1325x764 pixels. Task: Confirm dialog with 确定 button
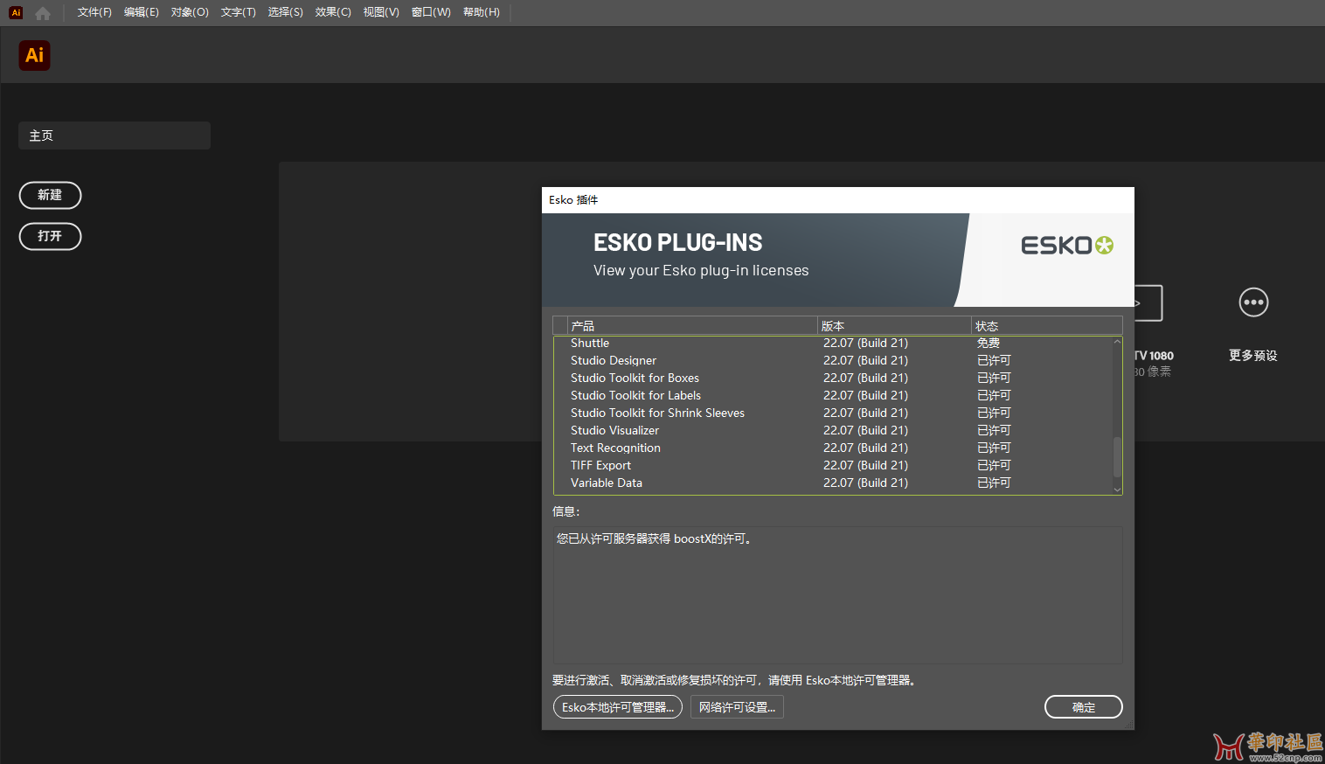[x=1084, y=707]
